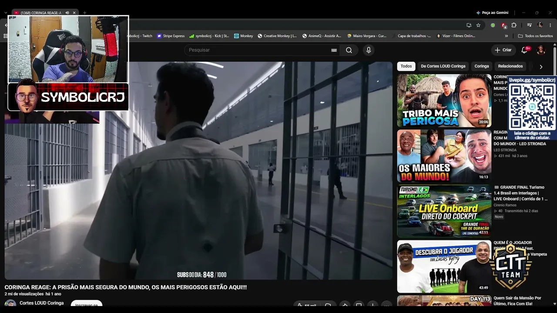The image size is (557, 313).
Task: Select the De Cortes LOUD Coringa chip
Action: [x=443, y=67]
